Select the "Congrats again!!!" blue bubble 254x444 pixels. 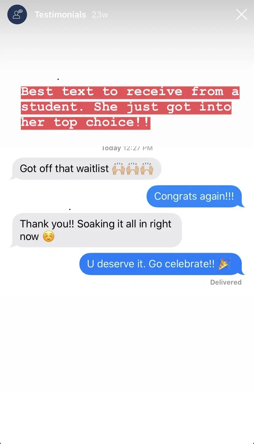pyautogui.click(x=195, y=196)
